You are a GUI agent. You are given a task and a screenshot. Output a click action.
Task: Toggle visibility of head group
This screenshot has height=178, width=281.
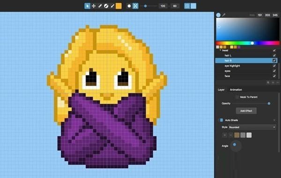click(274, 51)
